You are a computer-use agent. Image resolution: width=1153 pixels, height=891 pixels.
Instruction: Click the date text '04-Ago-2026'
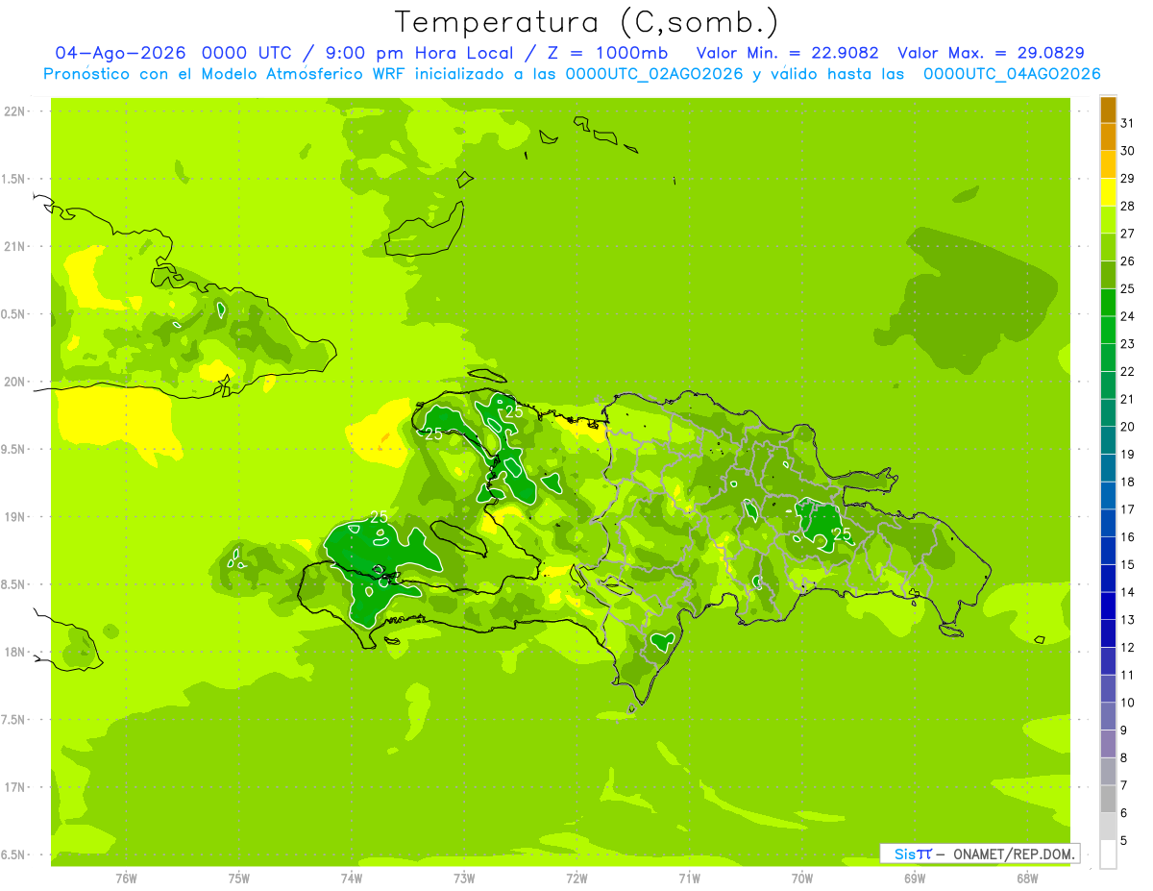tap(119, 53)
